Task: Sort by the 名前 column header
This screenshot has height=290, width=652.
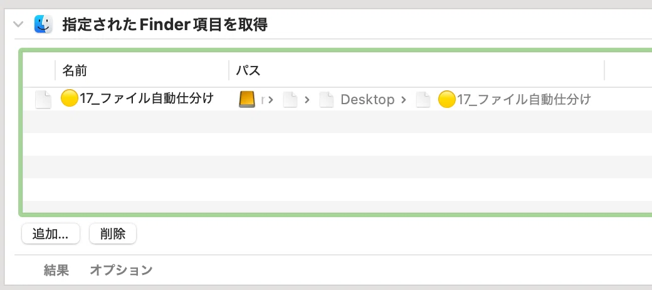Action: 75,70
